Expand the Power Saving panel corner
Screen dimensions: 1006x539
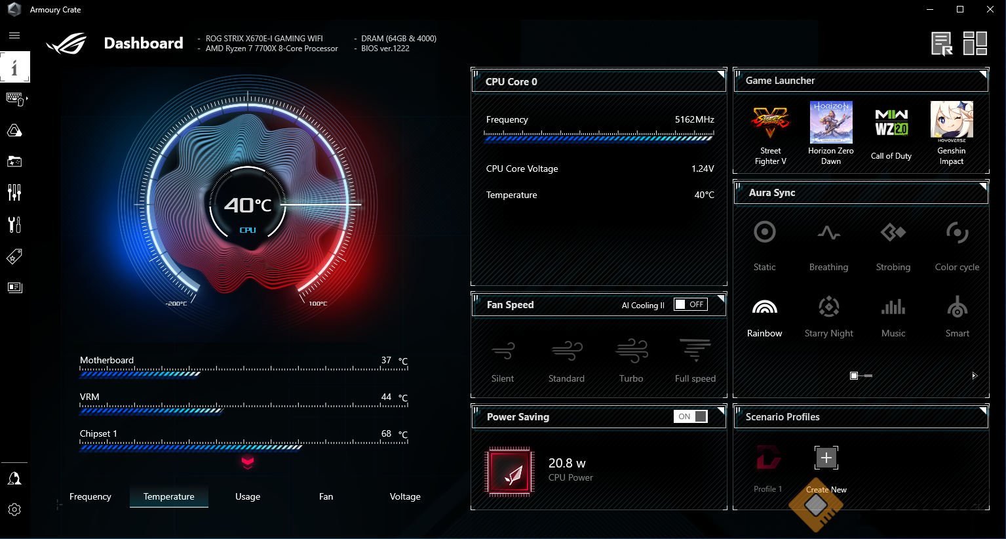721,410
